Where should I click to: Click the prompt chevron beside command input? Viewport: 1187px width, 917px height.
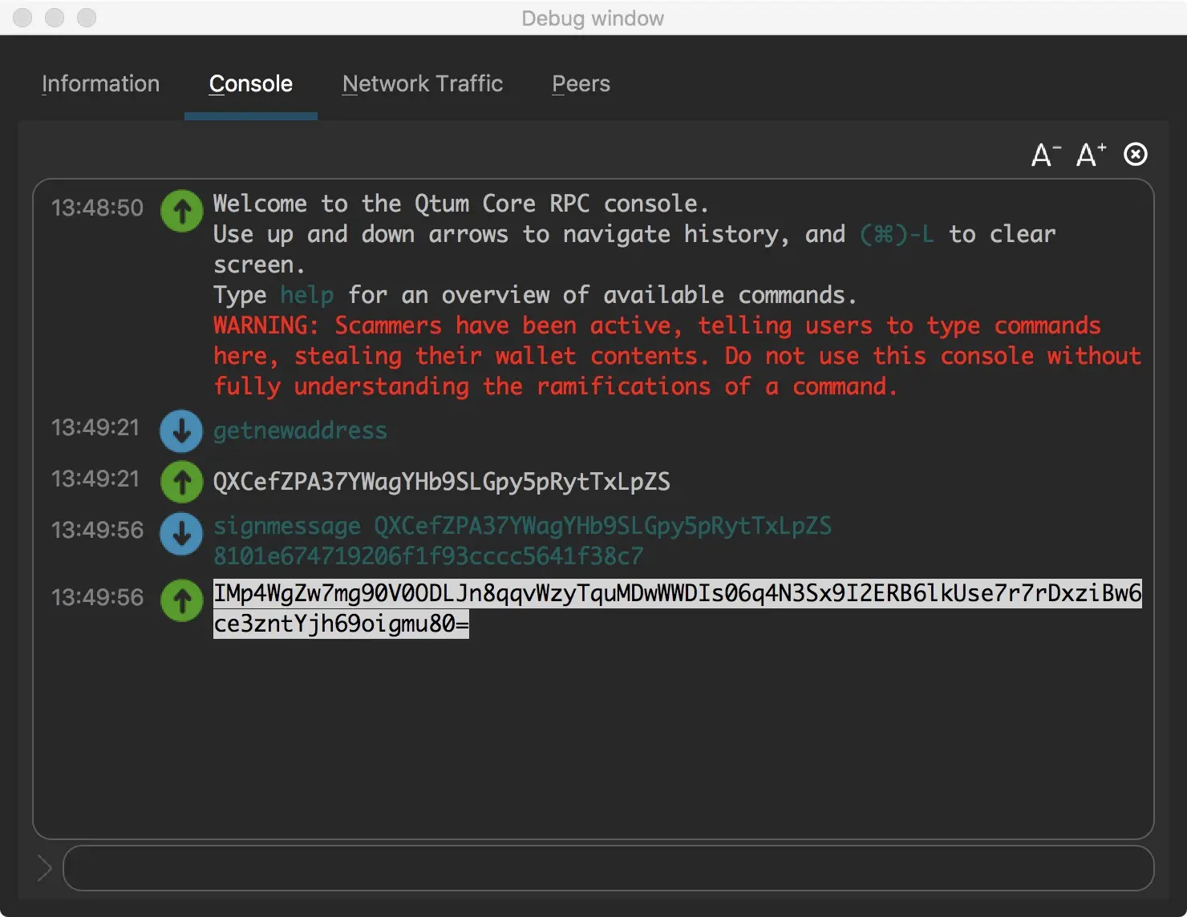point(45,867)
